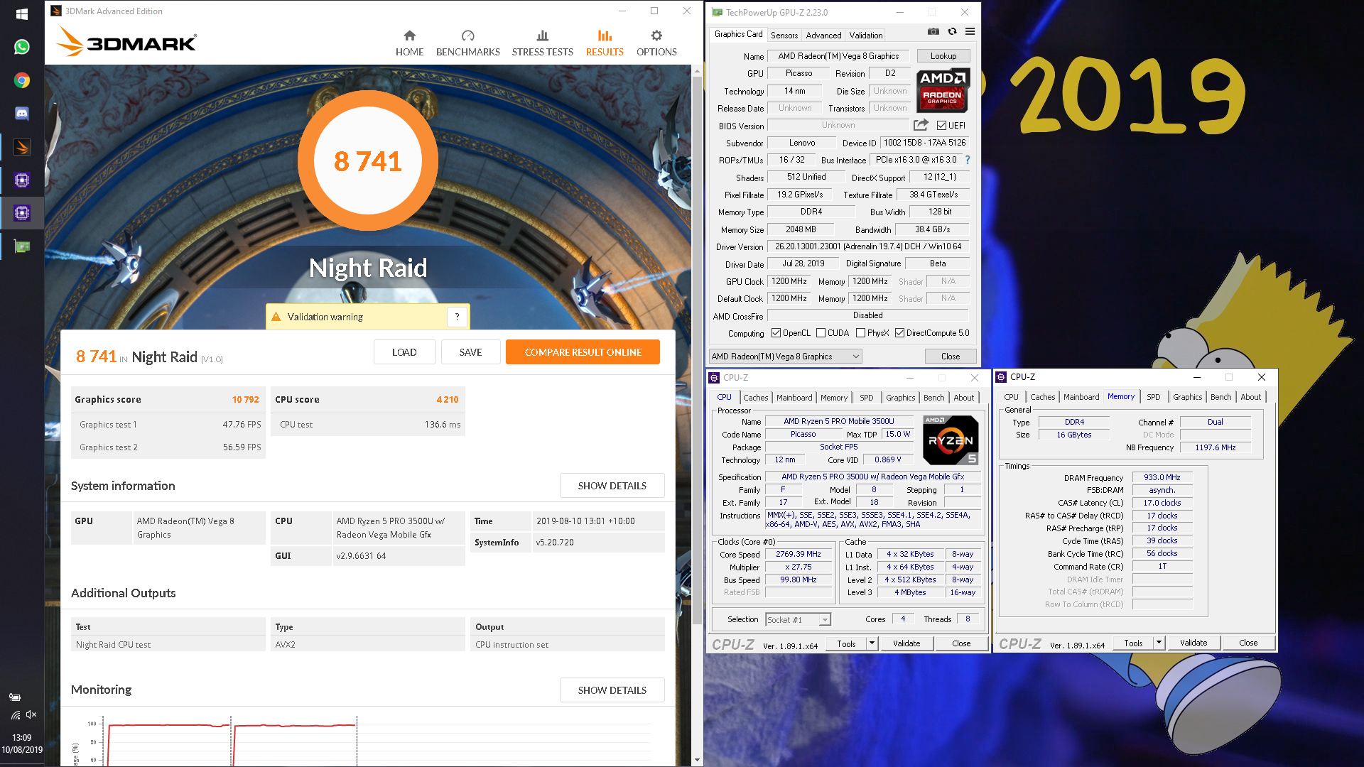Viewport: 1364px width, 767px height.
Task: Toggle the PhysX checkbox
Action: point(860,333)
